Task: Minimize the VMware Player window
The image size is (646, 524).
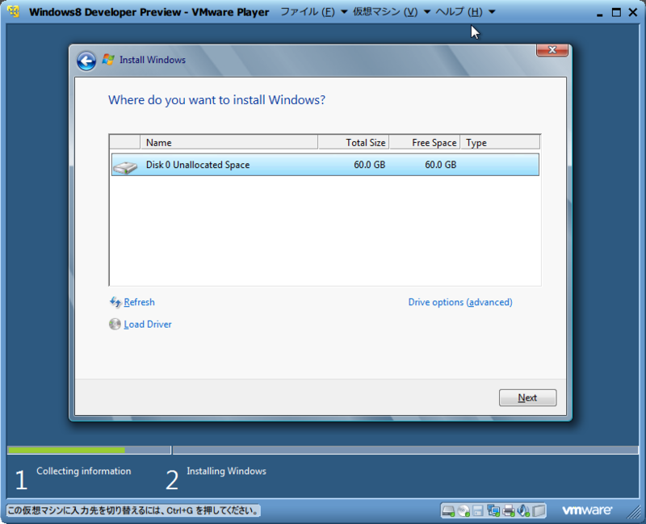Action: [600, 13]
